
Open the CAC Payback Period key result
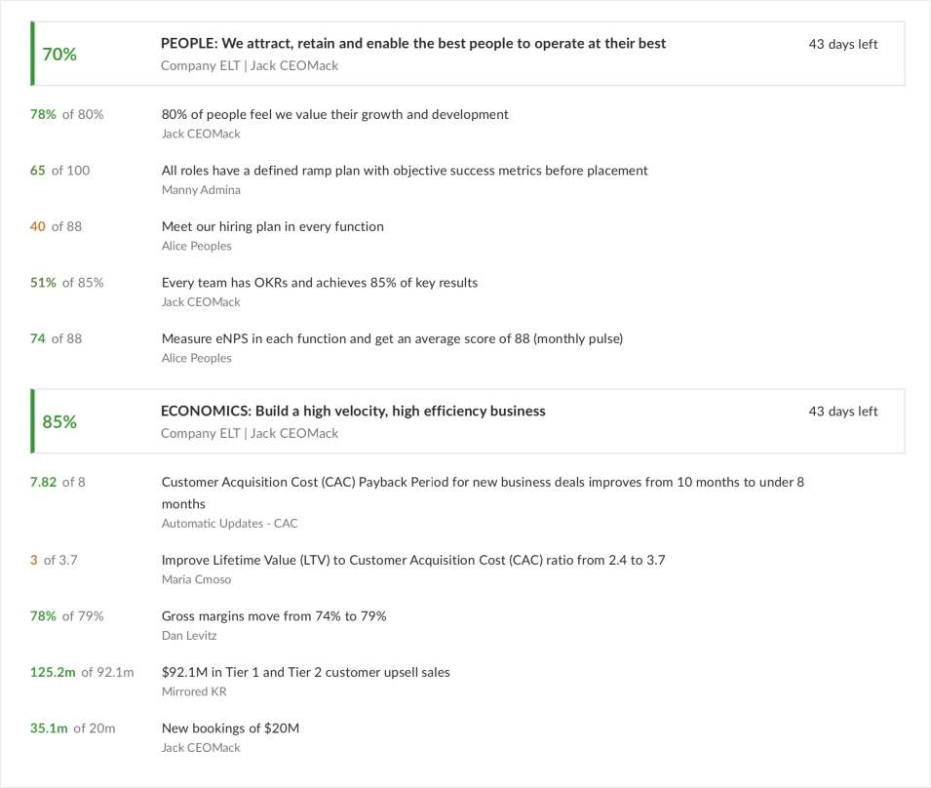tap(483, 492)
